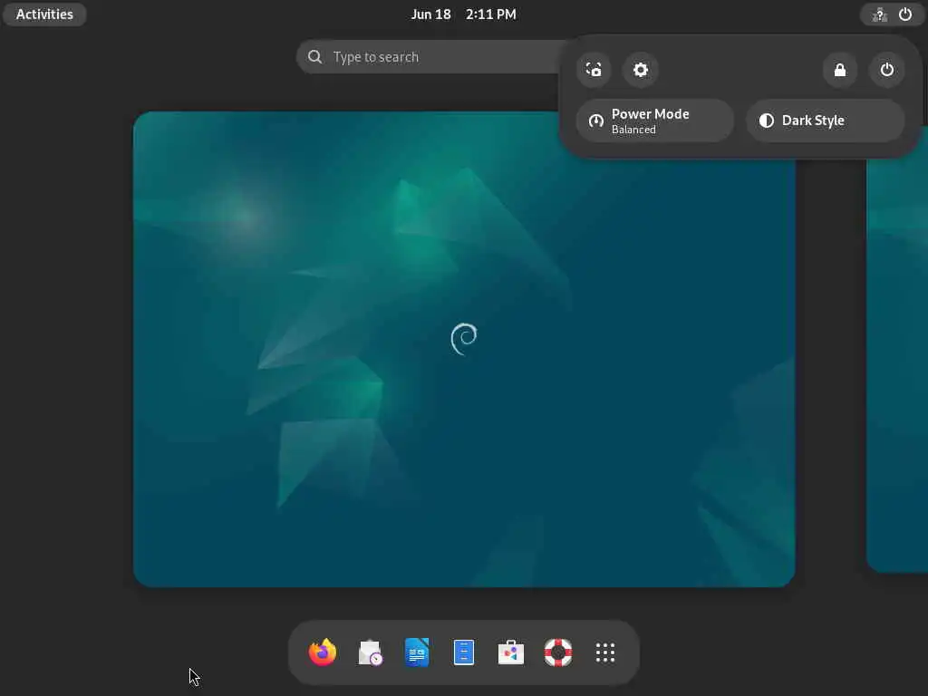
Task: Open Firefox from the dock
Action: (x=323, y=652)
